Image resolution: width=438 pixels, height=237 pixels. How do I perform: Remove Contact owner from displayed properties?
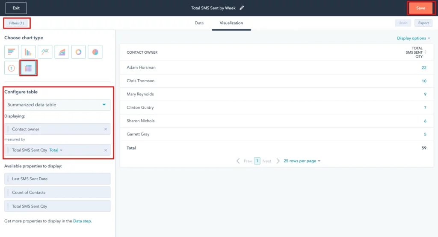point(106,129)
